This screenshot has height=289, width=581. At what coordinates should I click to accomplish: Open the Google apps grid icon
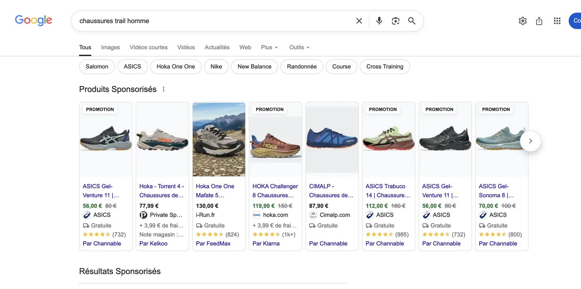[x=557, y=21]
